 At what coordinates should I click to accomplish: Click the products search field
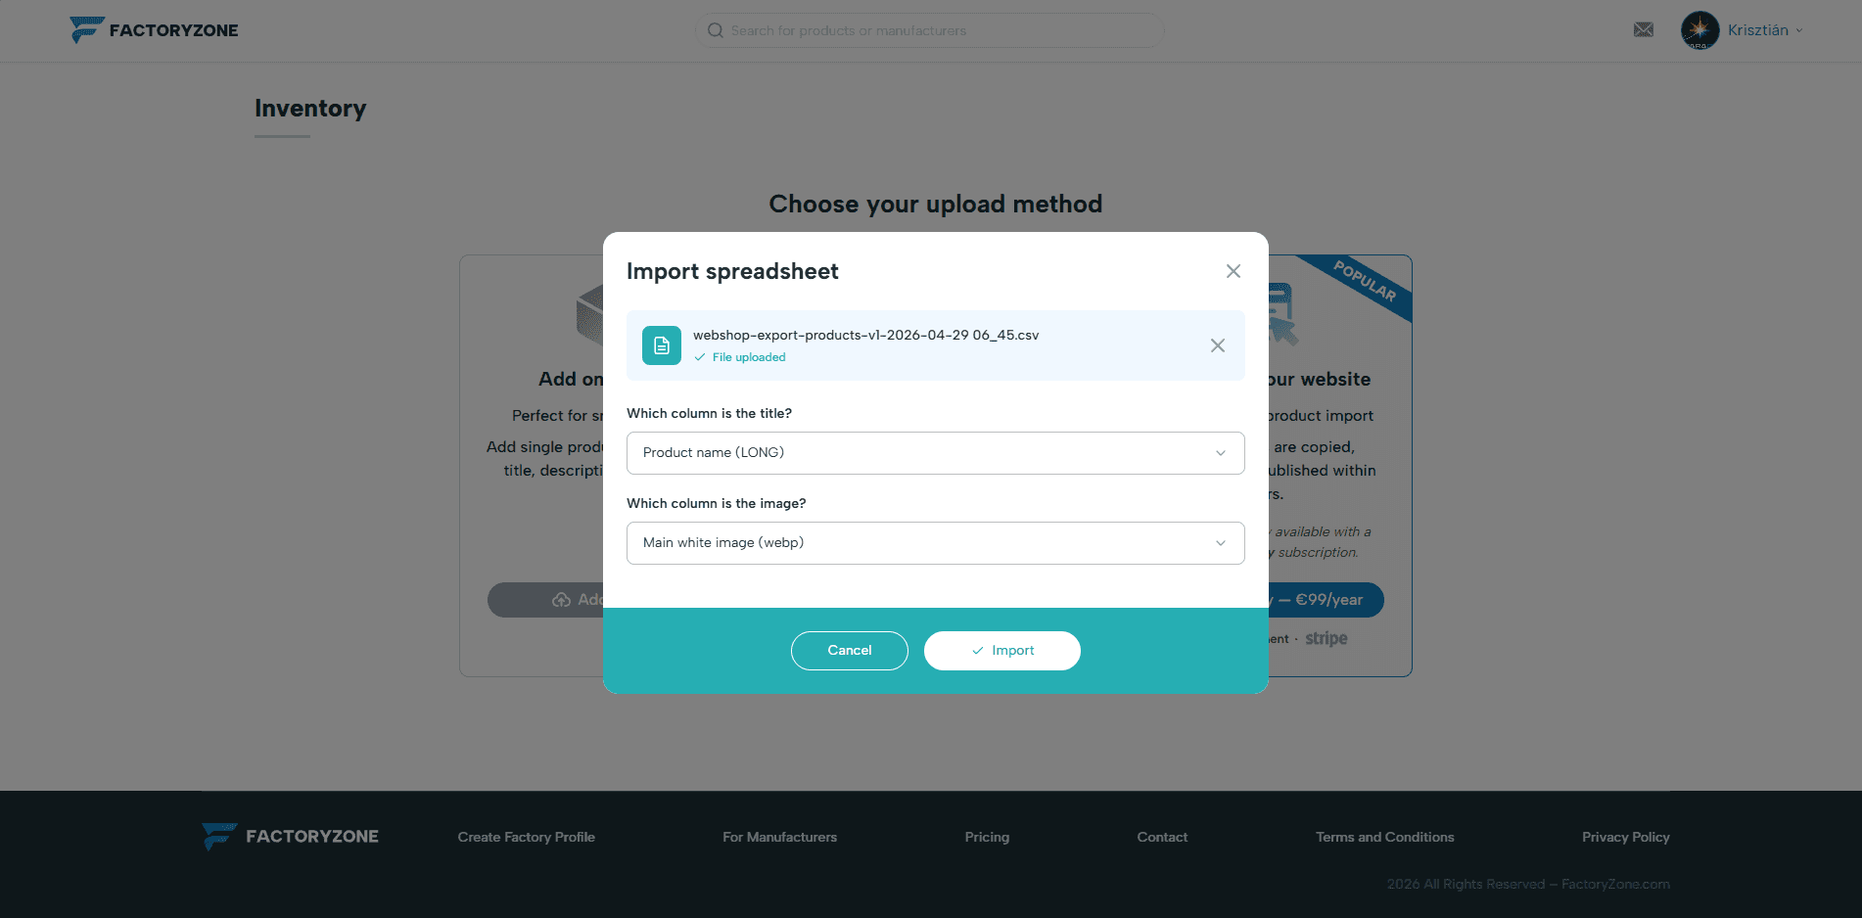click(x=930, y=30)
